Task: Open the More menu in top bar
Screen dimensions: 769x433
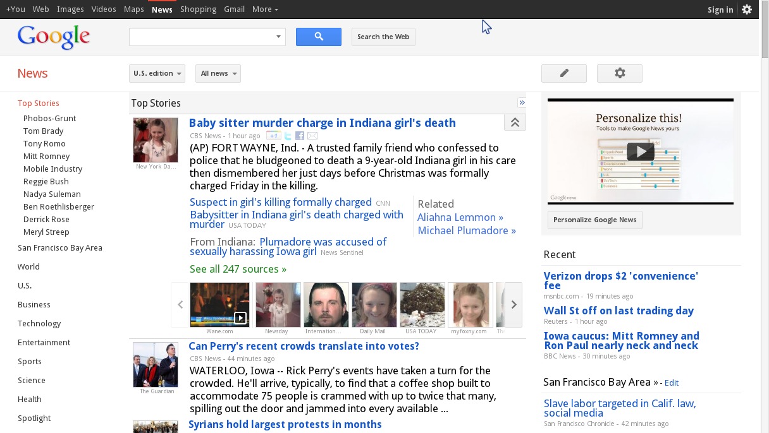Action: (265, 9)
